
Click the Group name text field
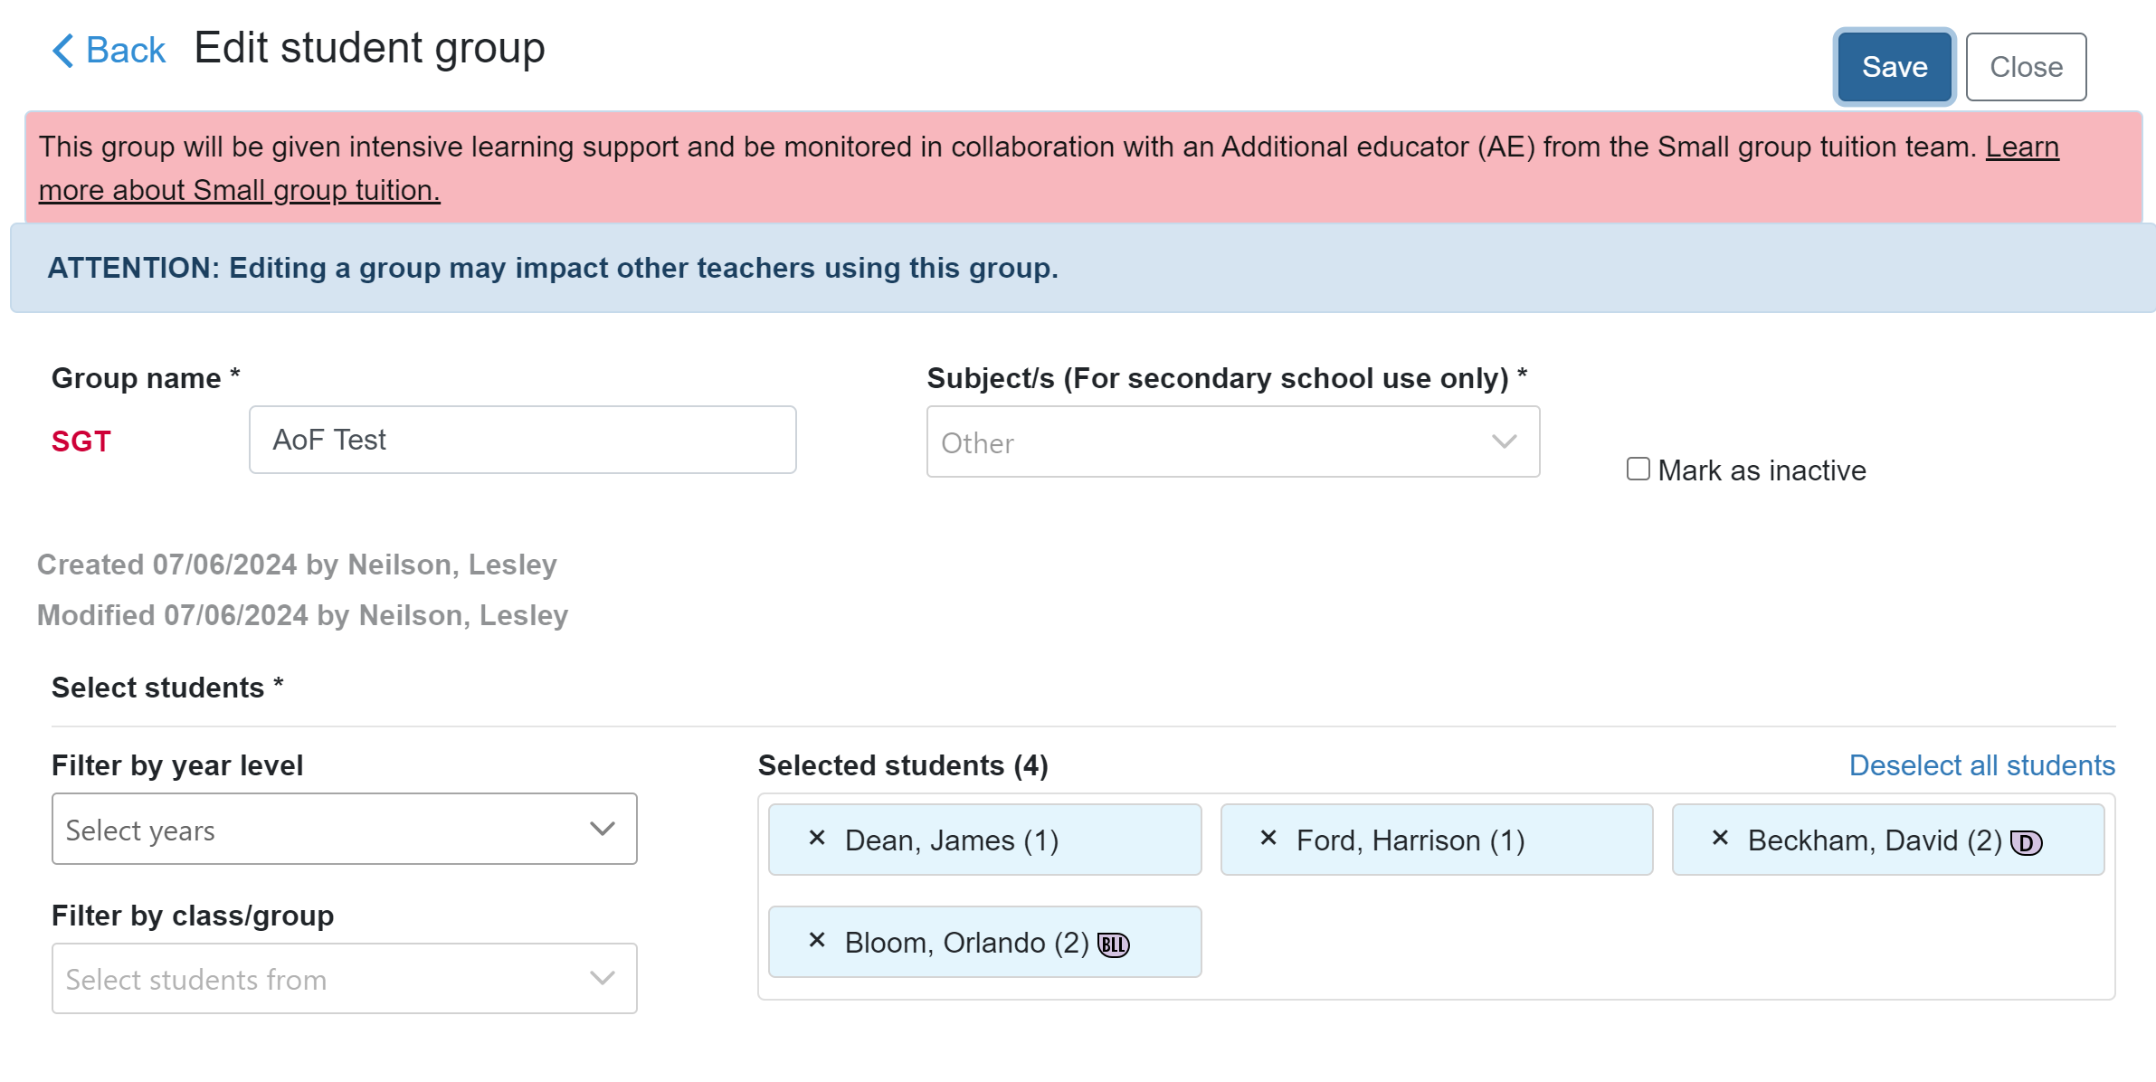pyautogui.click(x=522, y=440)
